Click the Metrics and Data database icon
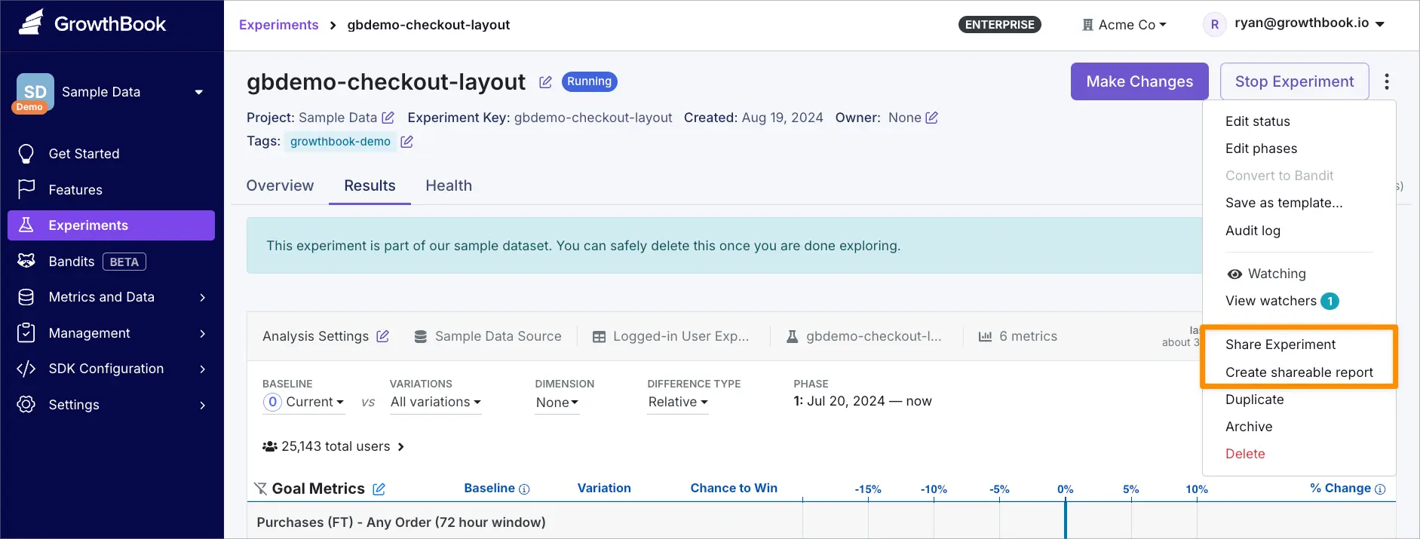The width and height of the screenshot is (1420, 539). (x=26, y=297)
